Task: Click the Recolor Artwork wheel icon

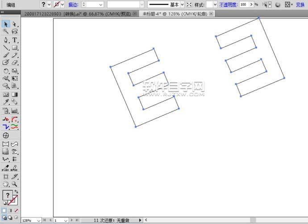Action: click(278, 4)
